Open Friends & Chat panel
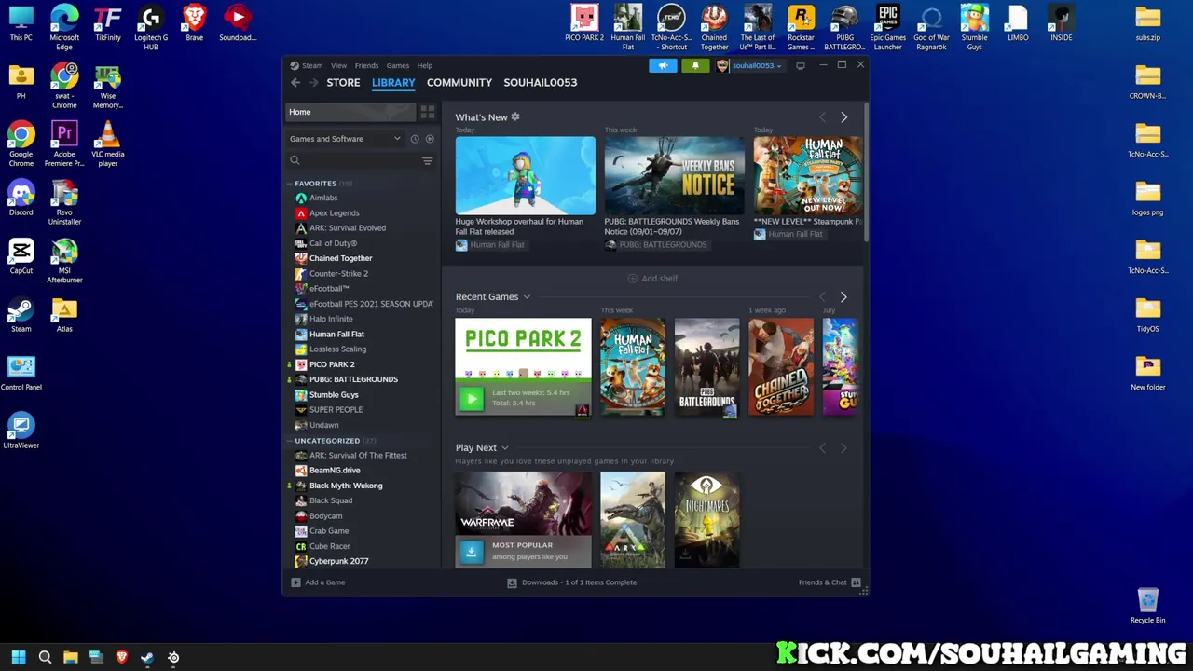 coord(830,582)
